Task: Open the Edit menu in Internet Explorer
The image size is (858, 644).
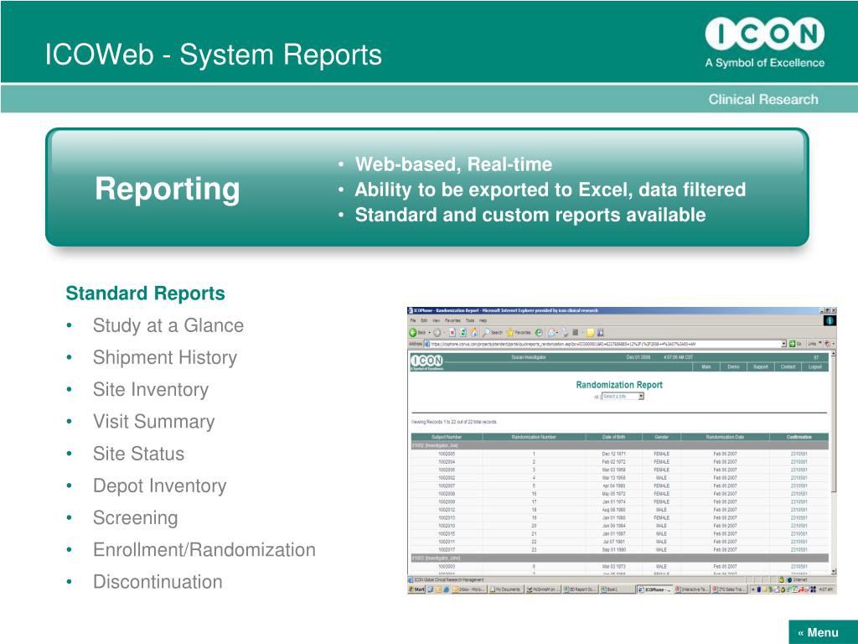Action: (424, 320)
